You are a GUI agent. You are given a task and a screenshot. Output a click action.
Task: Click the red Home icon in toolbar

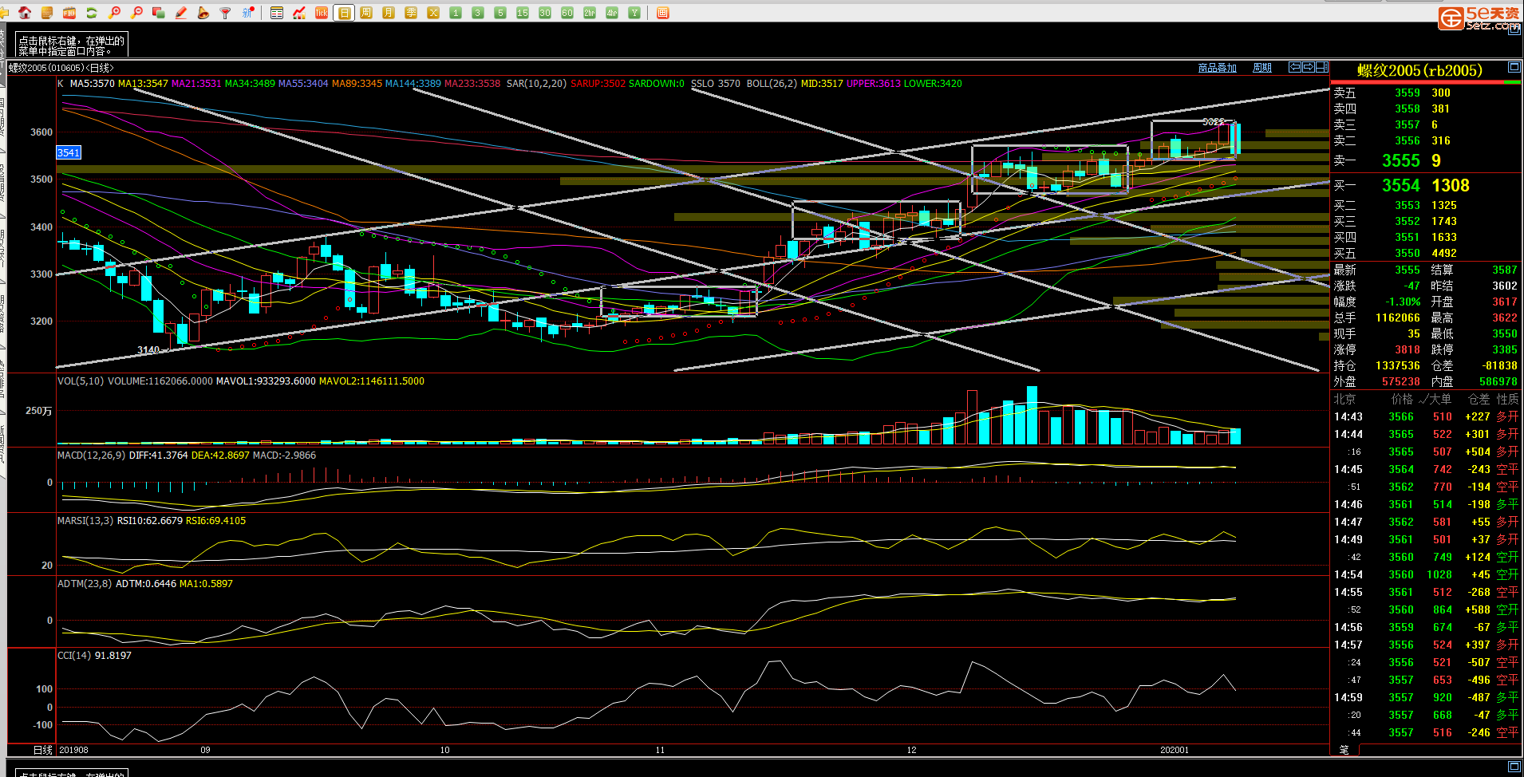click(25, 13)
